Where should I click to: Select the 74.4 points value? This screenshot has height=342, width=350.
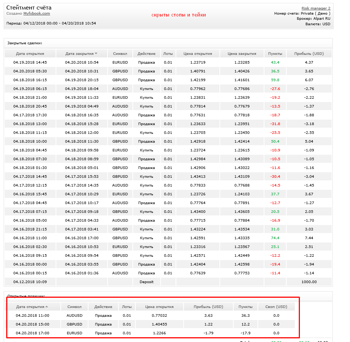275,238
